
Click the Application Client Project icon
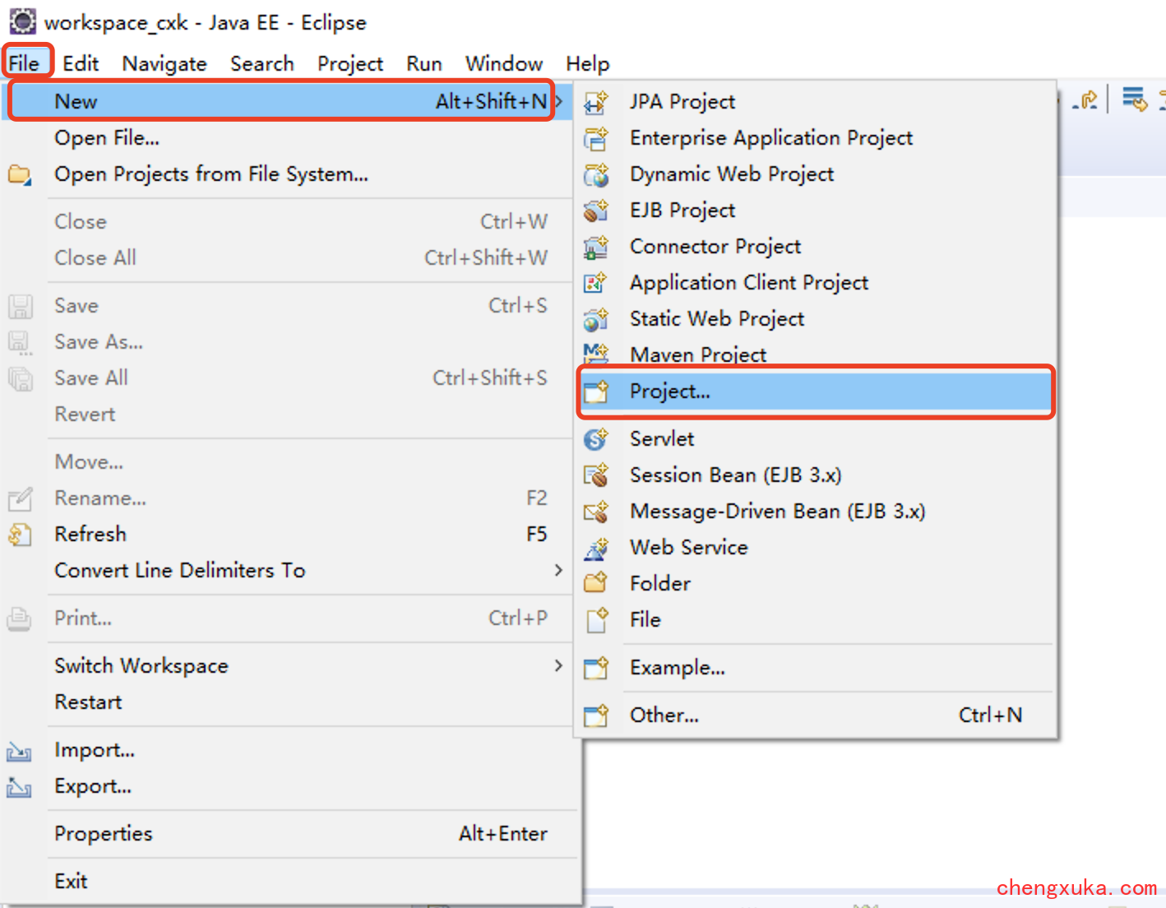[596, 283]
